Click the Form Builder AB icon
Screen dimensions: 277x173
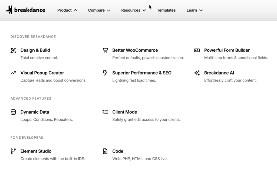point(197,50)
